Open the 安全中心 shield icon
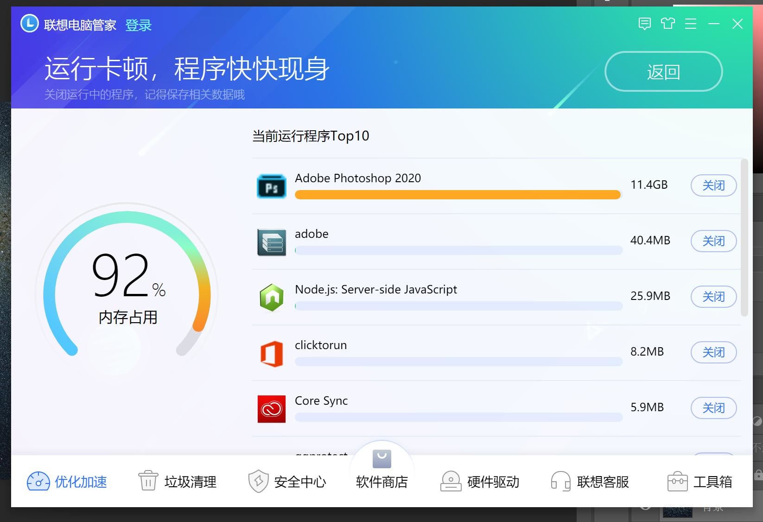This screenshot has width=763, height=522. point(259,482)
